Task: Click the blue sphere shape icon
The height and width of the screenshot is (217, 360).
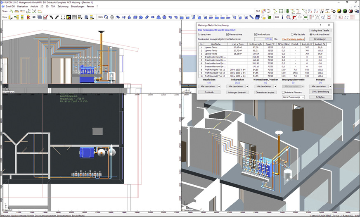Action: [164, 17]
